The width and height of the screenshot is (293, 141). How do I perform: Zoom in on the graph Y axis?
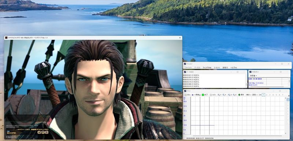click(x=219, y=95)
